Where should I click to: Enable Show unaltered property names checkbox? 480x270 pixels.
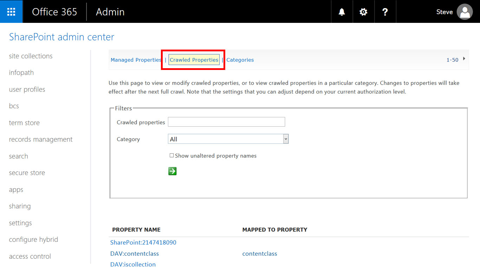pos(172,155)
